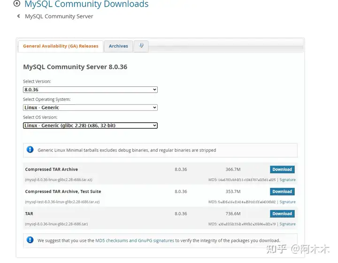The image size is (338, 263).
Task: Click the 366.7M size value
Action: (233, 170)
